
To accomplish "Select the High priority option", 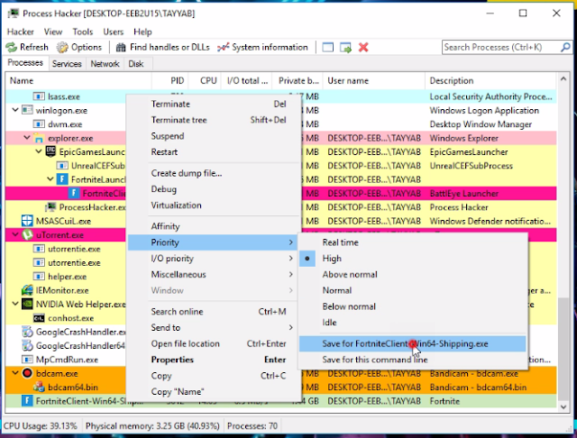I will click(x=412, y=259).
